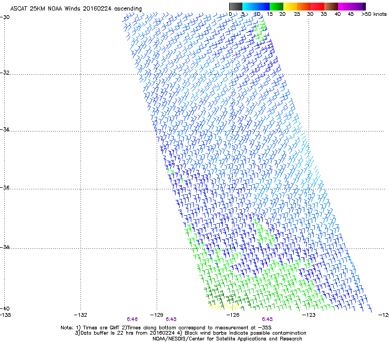This screenshot has height=342, width=389.
Task: Click the '6:45' time label right of -126
Action: point(267,319)
